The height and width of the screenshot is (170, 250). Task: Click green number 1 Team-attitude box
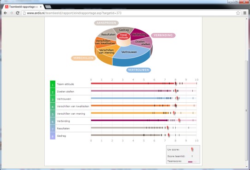pos(53,84)
